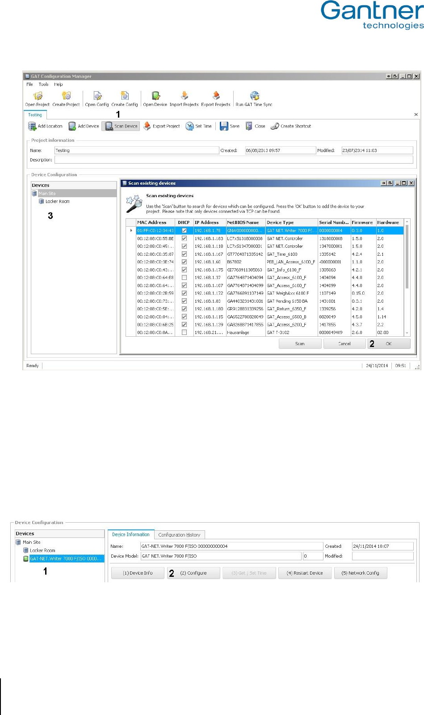Toggle DHCP checkbox for IP 192.168.1.183
The width and height of the screenshot is (424, 715).
tap(184, 238)
